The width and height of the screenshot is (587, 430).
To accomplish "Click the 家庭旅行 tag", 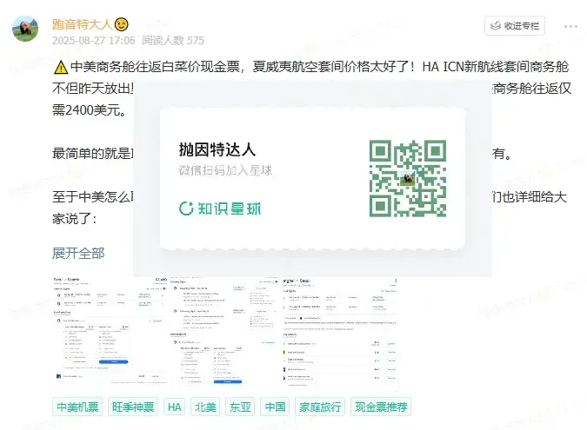I will click(x=320, y=407).
